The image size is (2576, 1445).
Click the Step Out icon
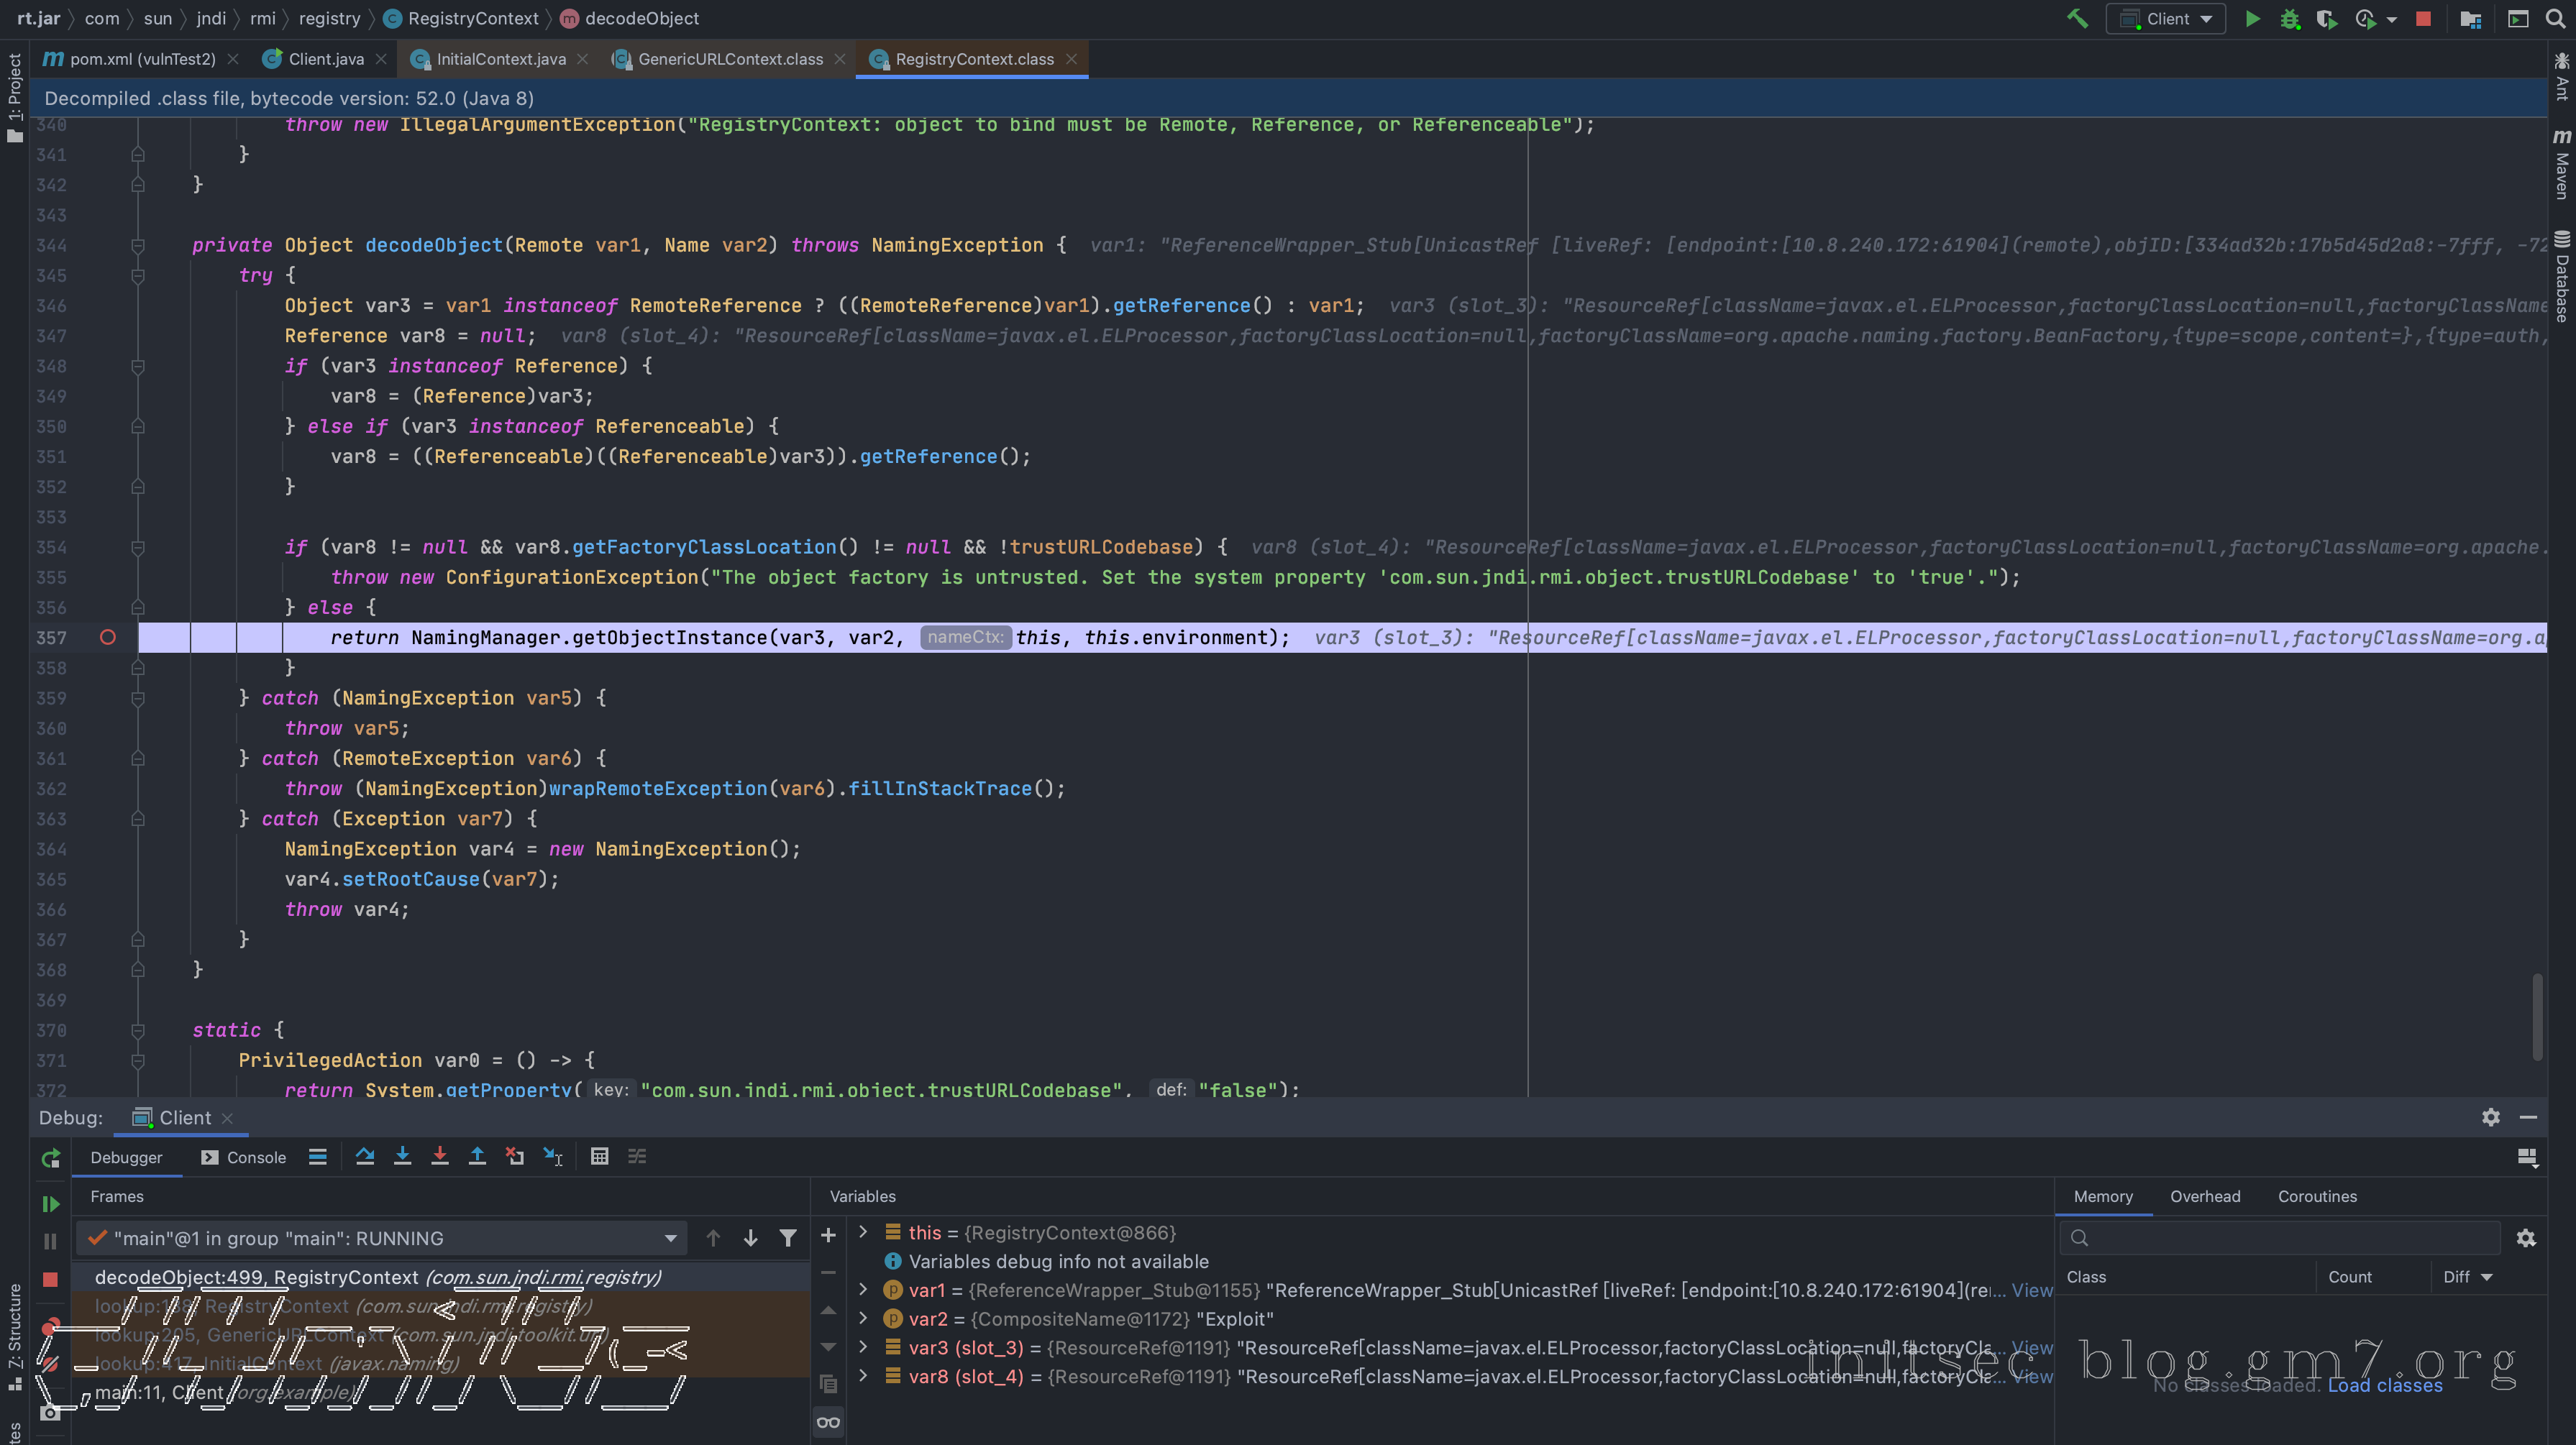point(477,1156)
